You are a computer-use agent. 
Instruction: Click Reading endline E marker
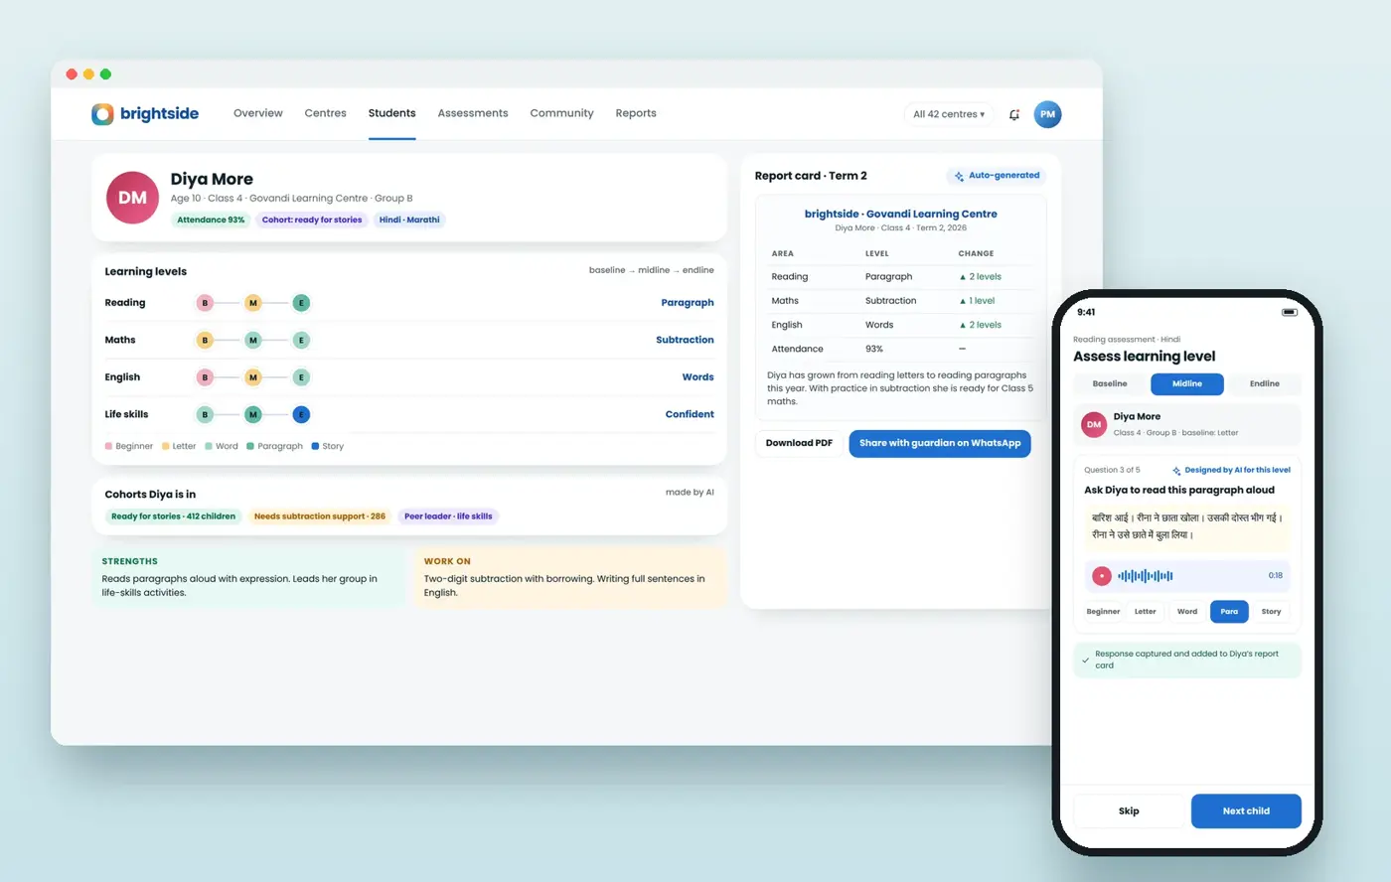tap(301, 303)
